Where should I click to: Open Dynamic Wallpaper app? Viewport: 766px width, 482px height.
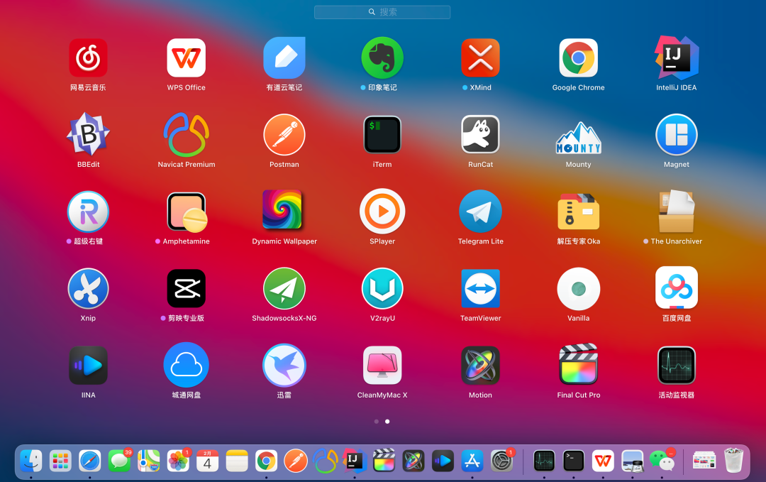(282, 209)
